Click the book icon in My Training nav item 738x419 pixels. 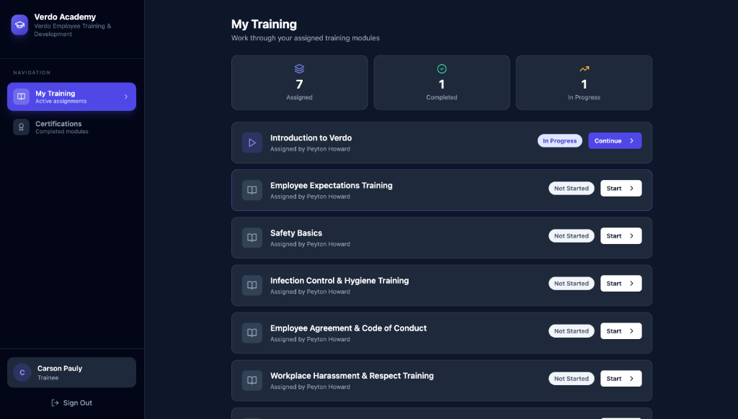[21, 96]
